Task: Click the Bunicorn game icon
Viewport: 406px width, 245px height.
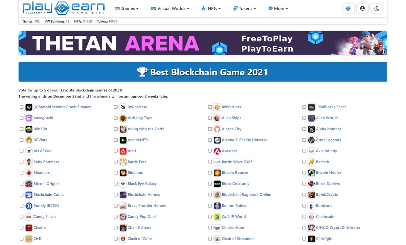Action: [311, 206]
